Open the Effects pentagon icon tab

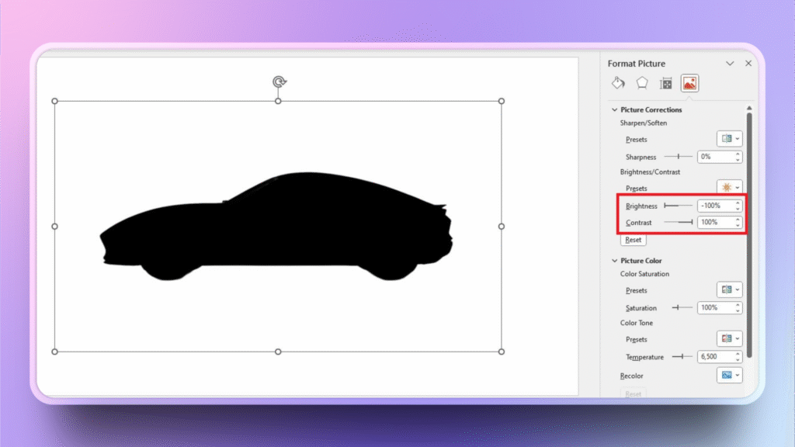click(642, 84)
